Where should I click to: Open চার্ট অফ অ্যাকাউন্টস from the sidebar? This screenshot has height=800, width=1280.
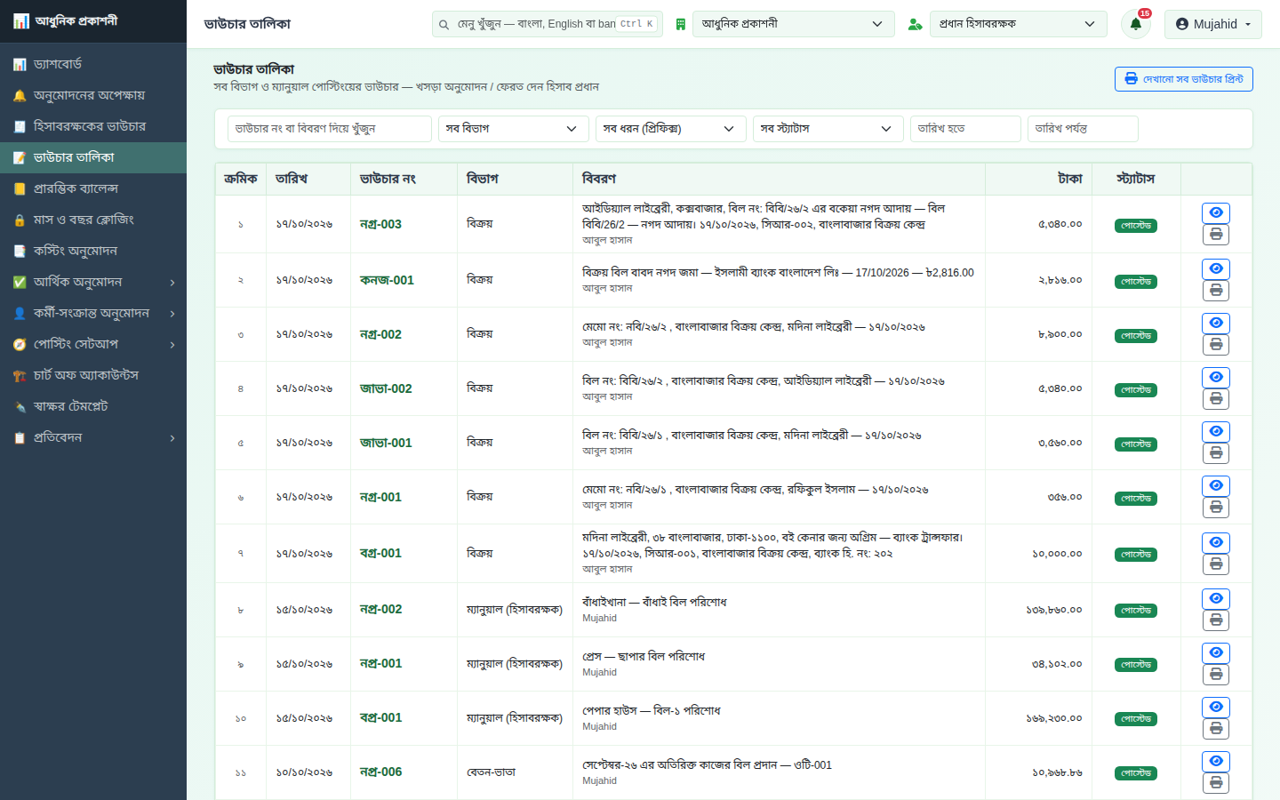click(x=93, y=375)
